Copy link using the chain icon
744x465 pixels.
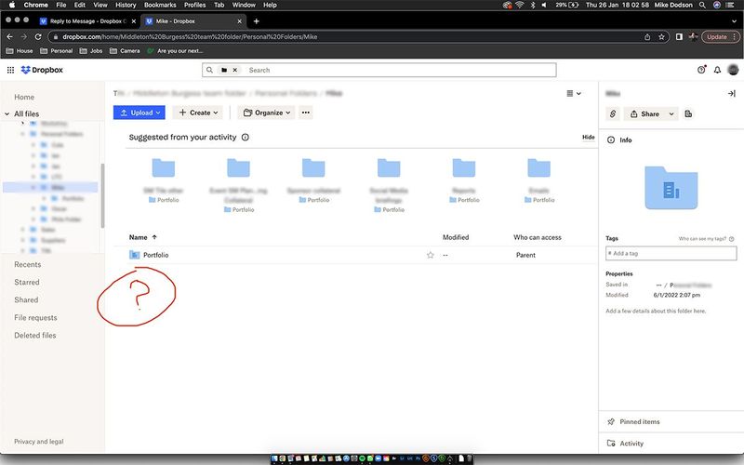(613, 113)
